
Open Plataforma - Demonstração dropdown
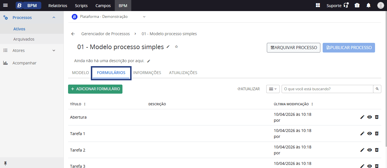click(x=108, y=17)
